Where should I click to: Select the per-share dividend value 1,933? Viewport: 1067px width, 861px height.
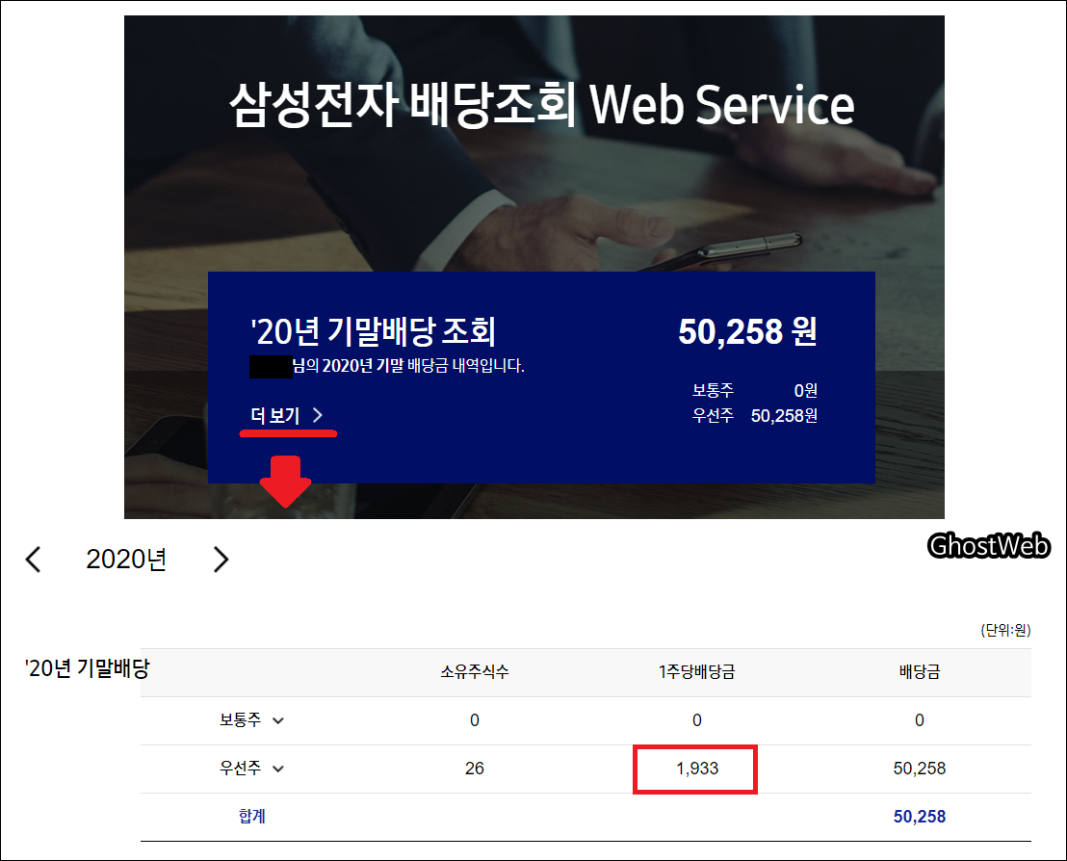click(x=697, y=769)
